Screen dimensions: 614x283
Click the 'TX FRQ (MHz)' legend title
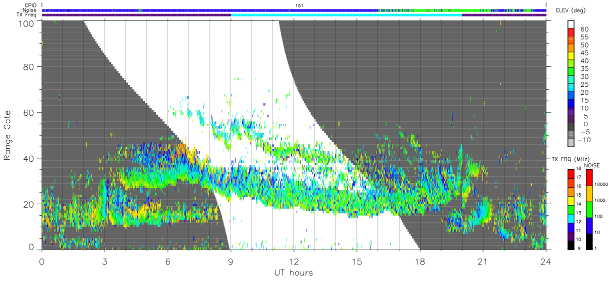pyautogui.click(x=570, y=159)
